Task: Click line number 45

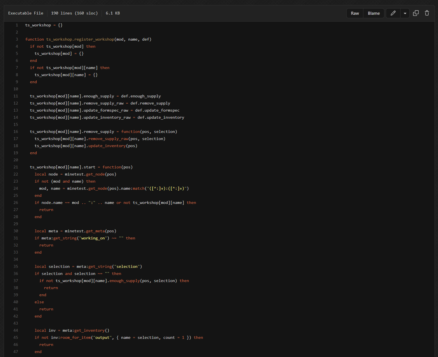Action: [16, 337]
